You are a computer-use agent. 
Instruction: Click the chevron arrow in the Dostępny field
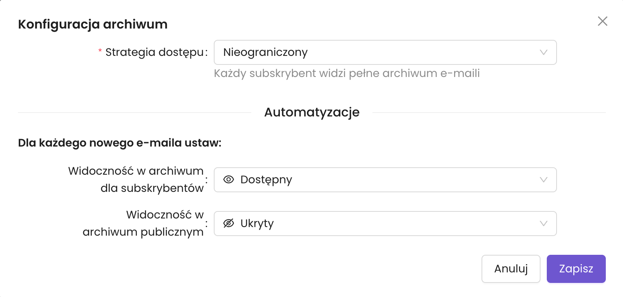[543, 180]
